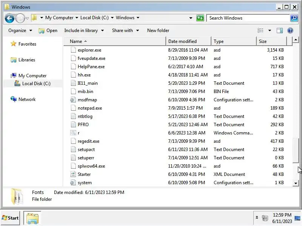The width and height of the screenshot is (302, 226).
Task: Click Local Disk (C:) in the address breadcrumb
Action: 94,18
